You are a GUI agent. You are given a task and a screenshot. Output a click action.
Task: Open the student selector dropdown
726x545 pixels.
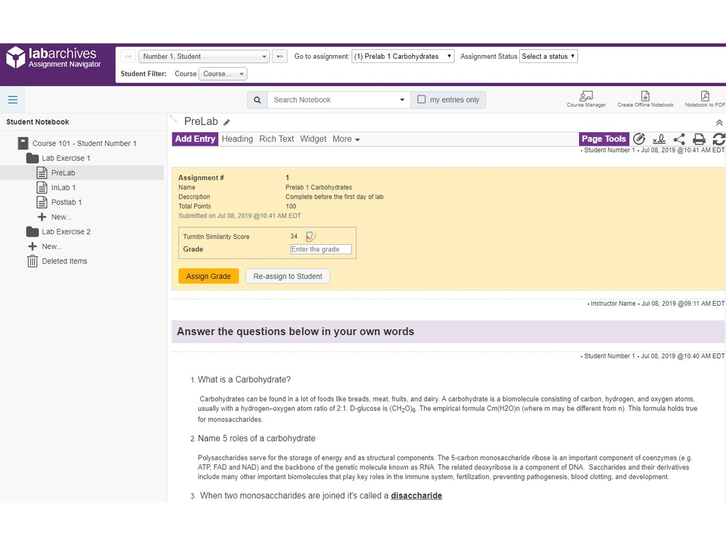click(204, 56)
